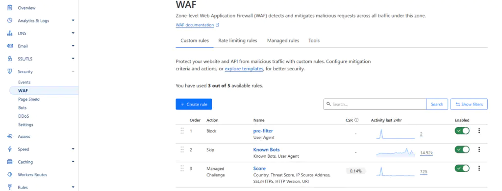
Task: Click the 14.92k activity count
Action: point(427,153)
